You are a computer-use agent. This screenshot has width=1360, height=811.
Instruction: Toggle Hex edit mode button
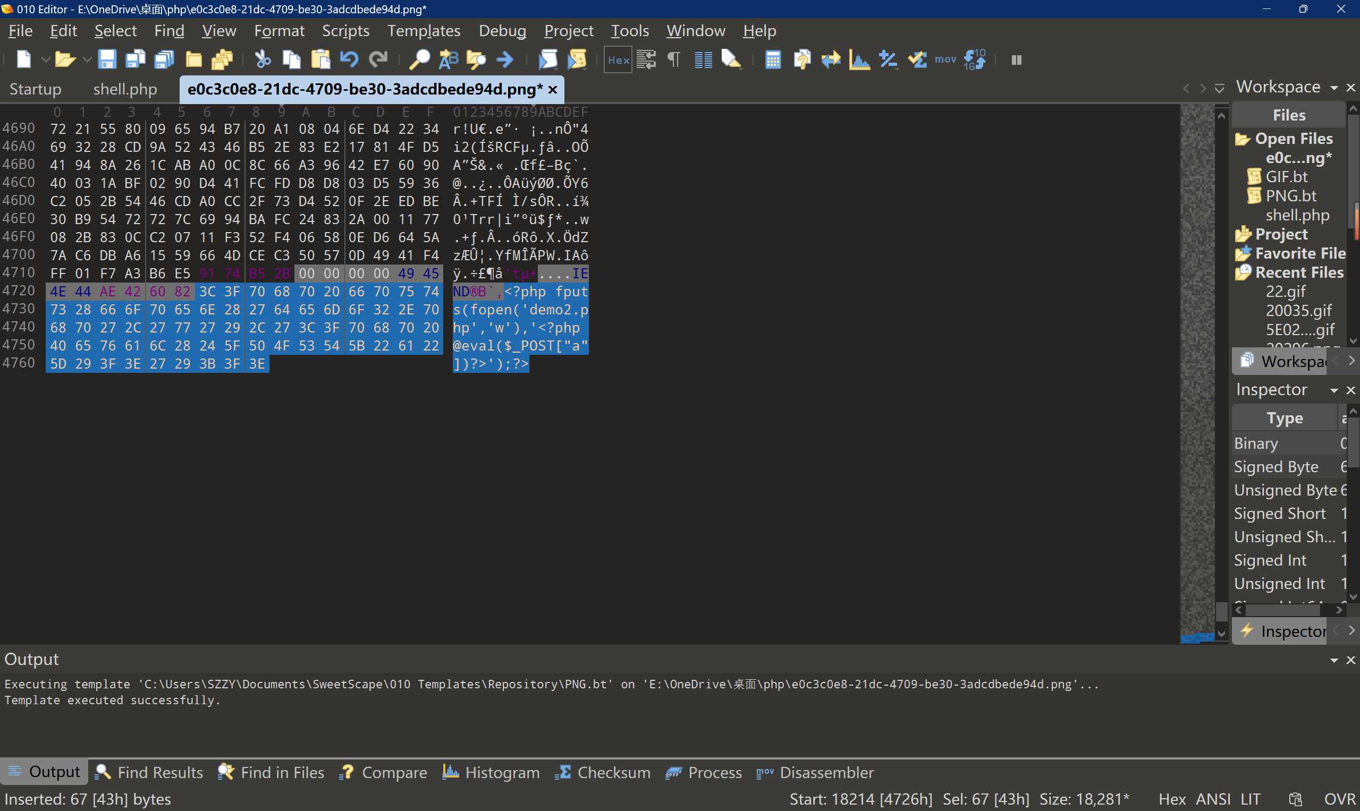618,59
